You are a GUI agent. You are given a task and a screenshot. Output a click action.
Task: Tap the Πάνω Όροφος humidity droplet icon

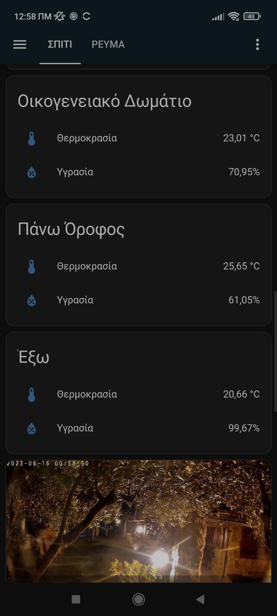point(31,300)
